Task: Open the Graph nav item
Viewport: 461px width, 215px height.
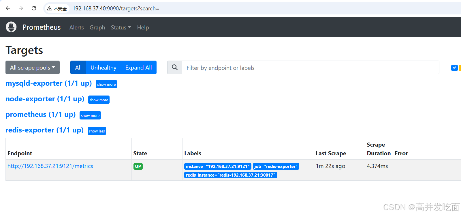Action: (97, 27)
